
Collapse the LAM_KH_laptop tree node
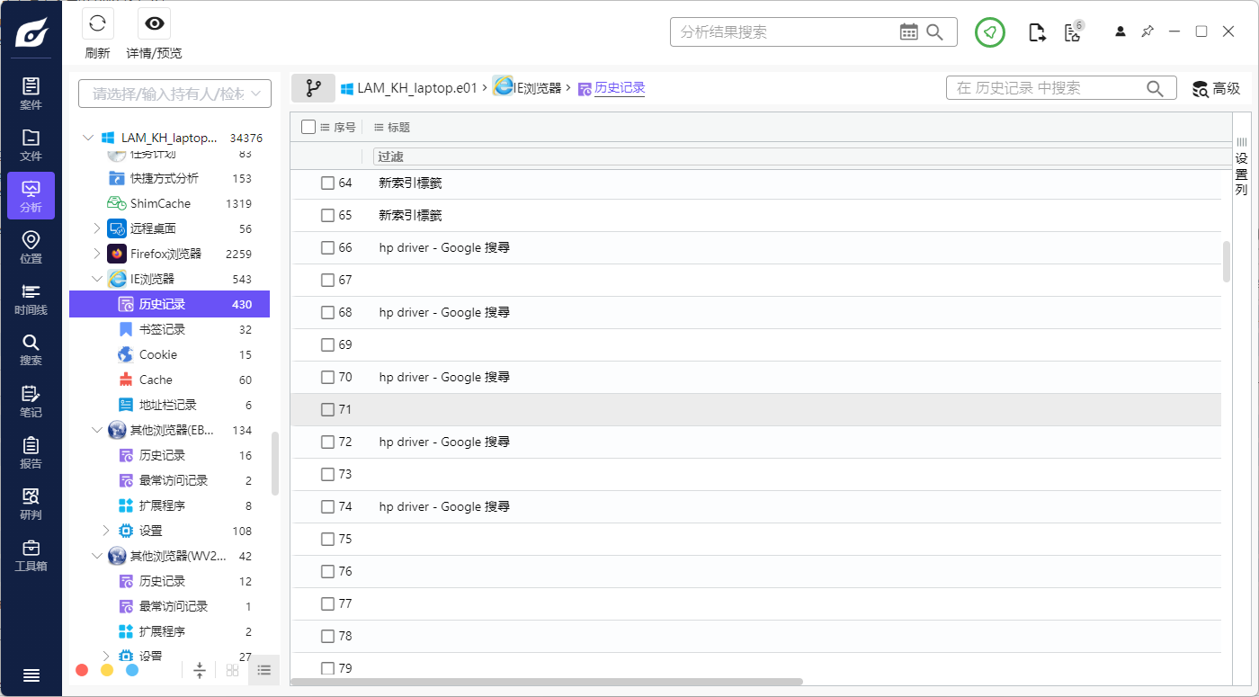87,138
